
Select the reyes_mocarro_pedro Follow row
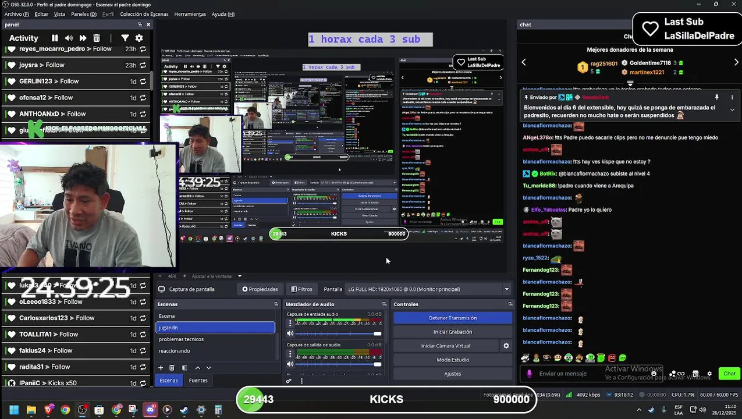76,49
